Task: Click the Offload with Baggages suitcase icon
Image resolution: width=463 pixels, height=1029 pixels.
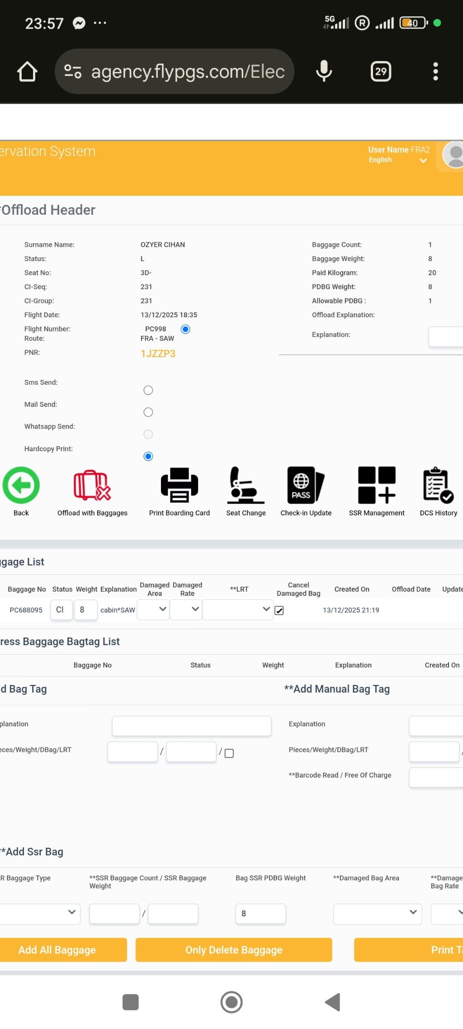Action: 92,485
